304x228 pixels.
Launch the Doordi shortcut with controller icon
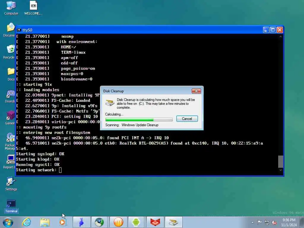click(10, 96)
